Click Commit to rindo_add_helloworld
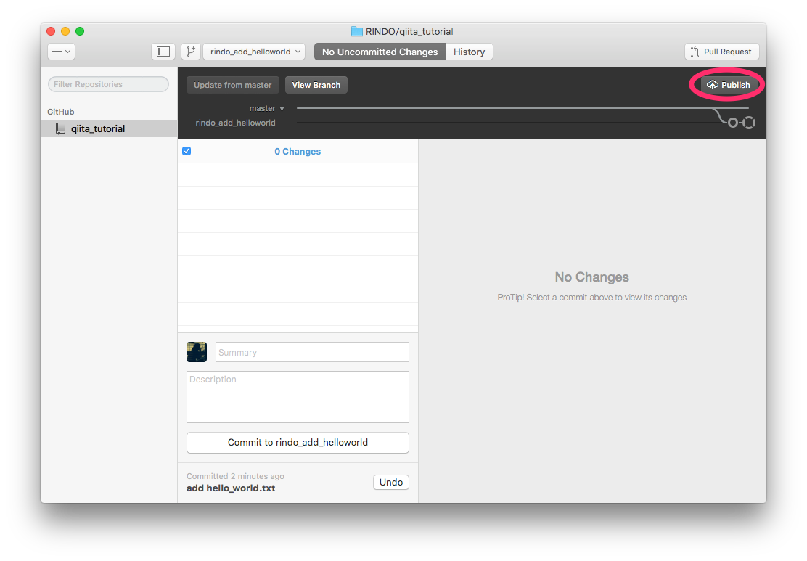 298,443
